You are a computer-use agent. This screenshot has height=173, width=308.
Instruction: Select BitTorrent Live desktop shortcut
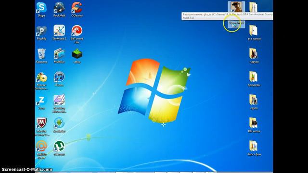pyautogui.click(x=77, y=31)
